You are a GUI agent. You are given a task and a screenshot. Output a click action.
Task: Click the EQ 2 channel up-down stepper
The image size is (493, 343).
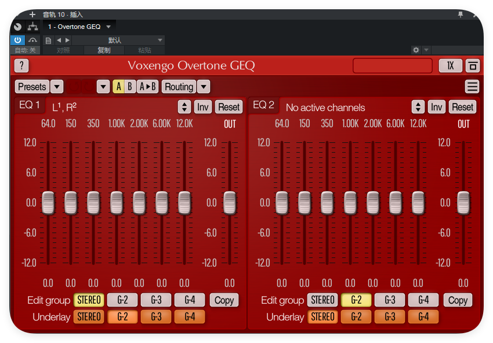[x=418, y=107]
